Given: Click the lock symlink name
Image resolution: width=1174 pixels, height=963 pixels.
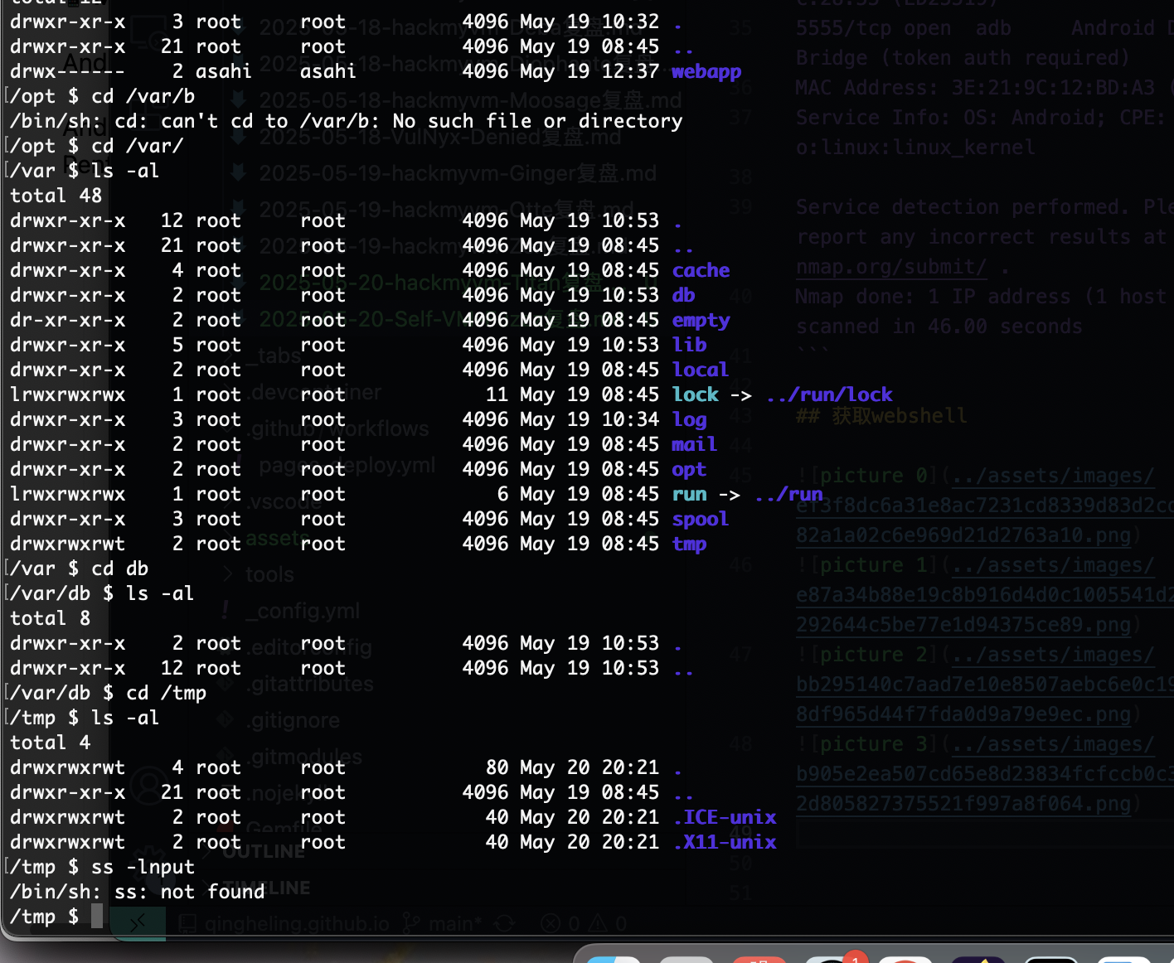Looking at the screenshot, I should coord(695,394).
